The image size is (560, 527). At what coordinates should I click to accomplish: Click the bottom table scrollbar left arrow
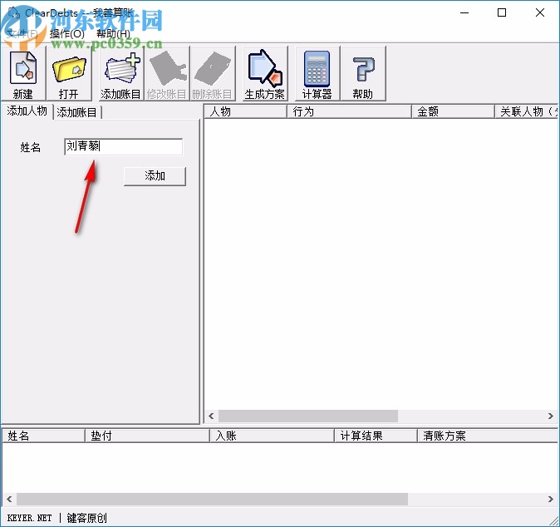tap(9, 499)
